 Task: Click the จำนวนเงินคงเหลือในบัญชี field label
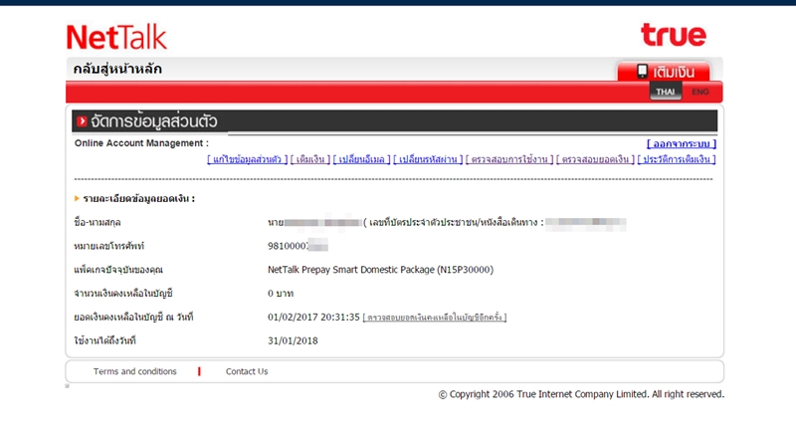(x=123, y=294)
